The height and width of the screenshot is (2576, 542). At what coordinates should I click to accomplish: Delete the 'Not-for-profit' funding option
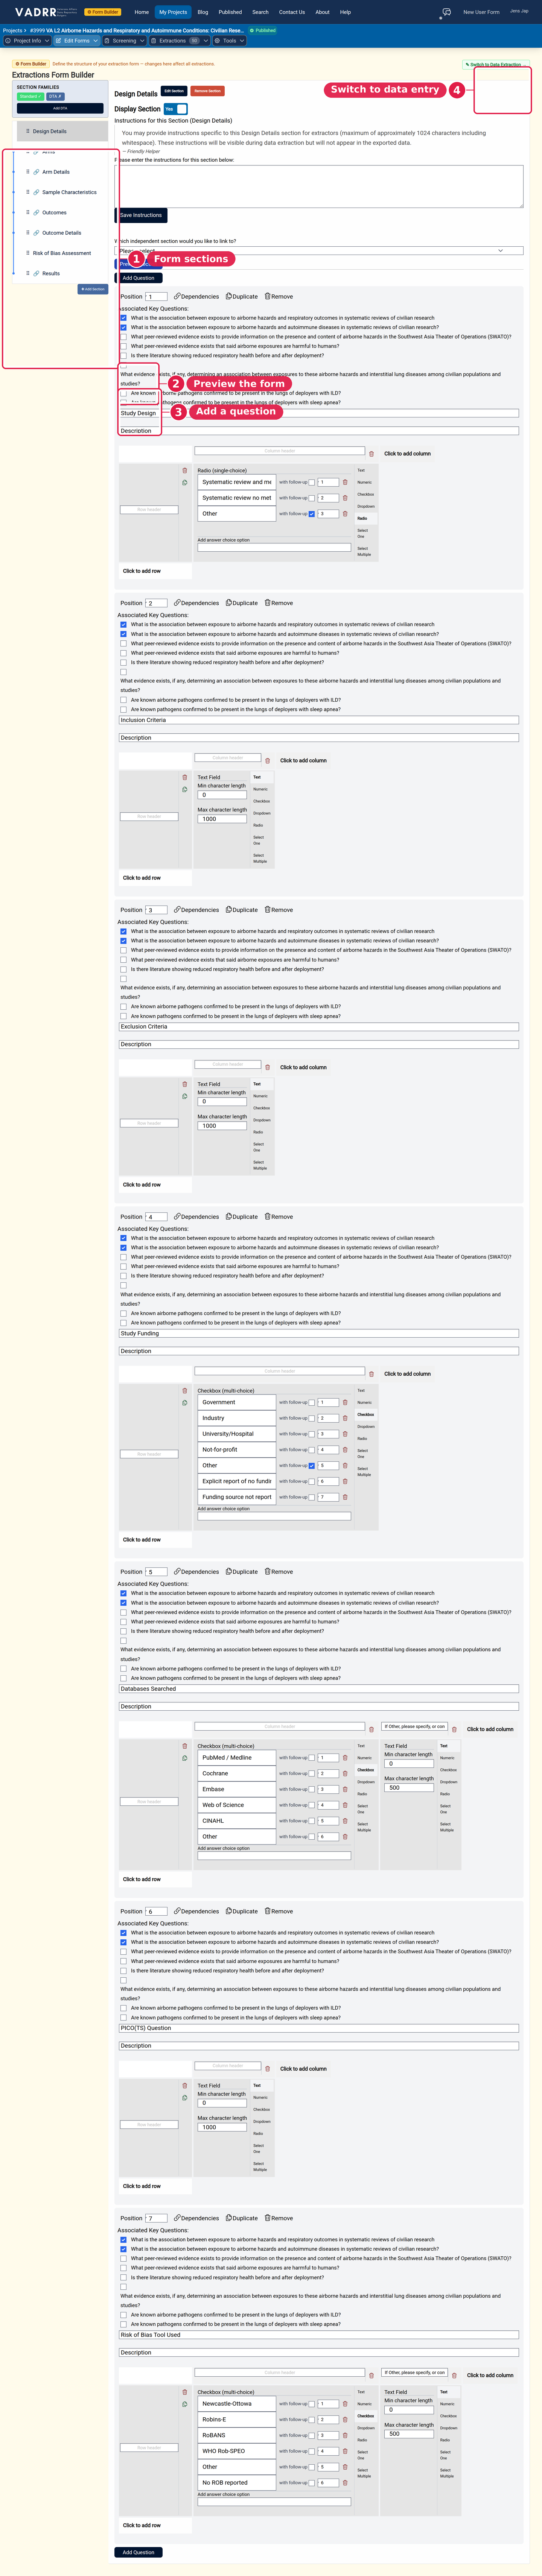[345, 1450]
